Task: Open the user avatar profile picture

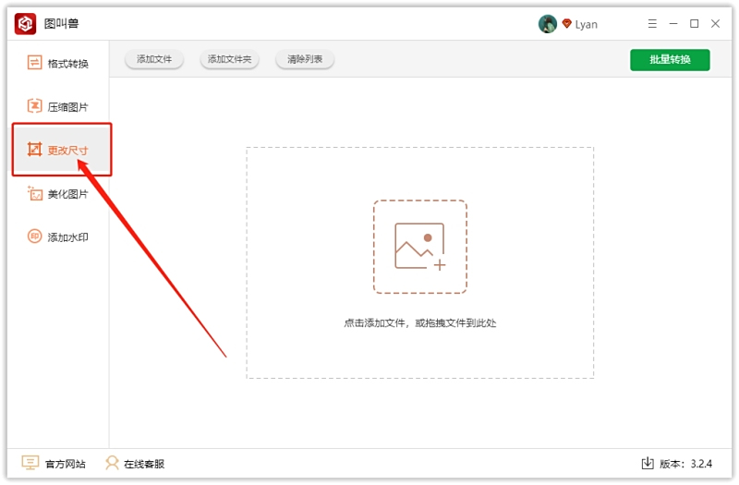Action: pos(547,24)
